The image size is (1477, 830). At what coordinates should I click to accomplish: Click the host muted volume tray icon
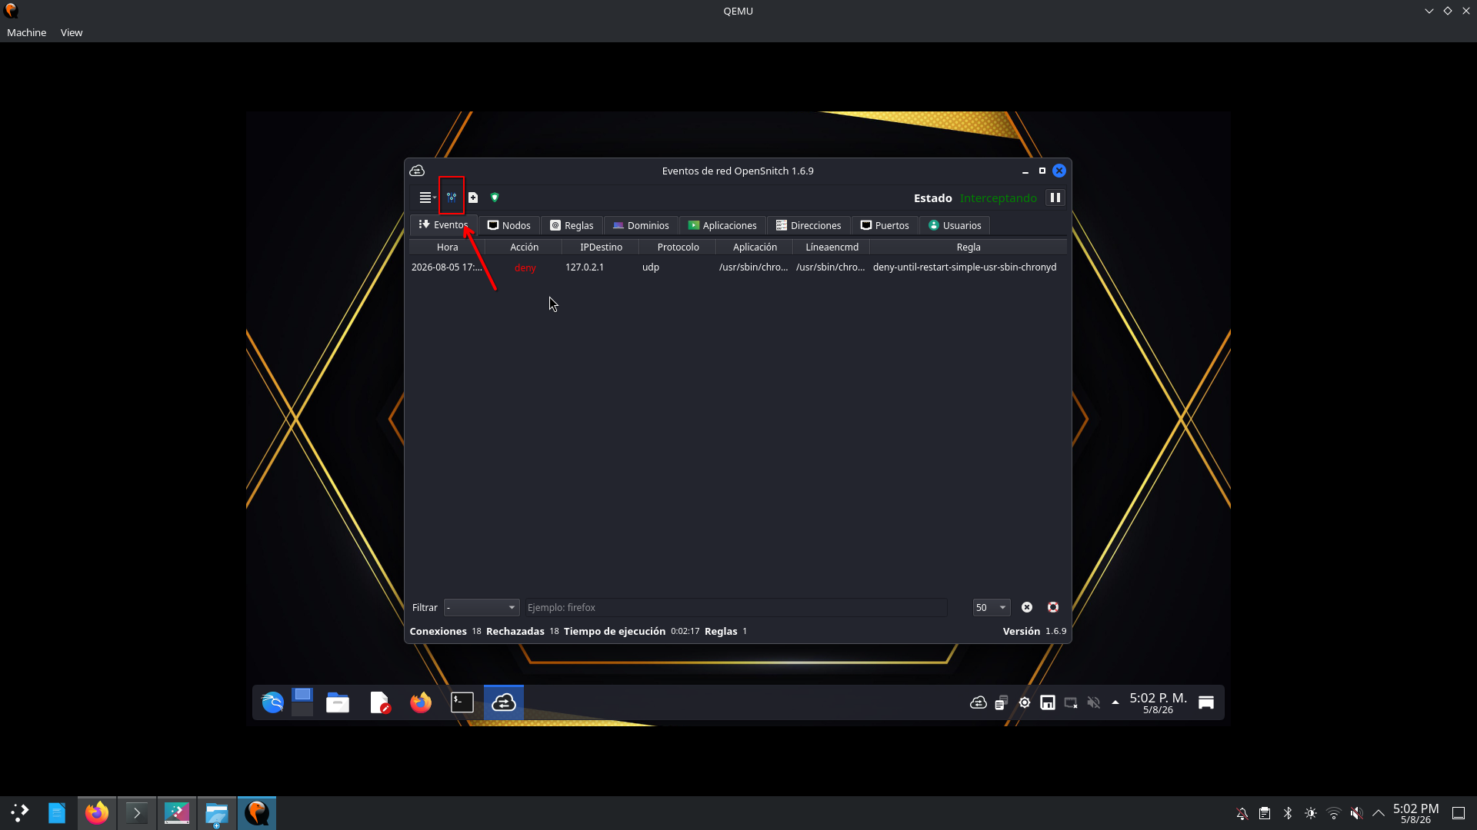1357,813
